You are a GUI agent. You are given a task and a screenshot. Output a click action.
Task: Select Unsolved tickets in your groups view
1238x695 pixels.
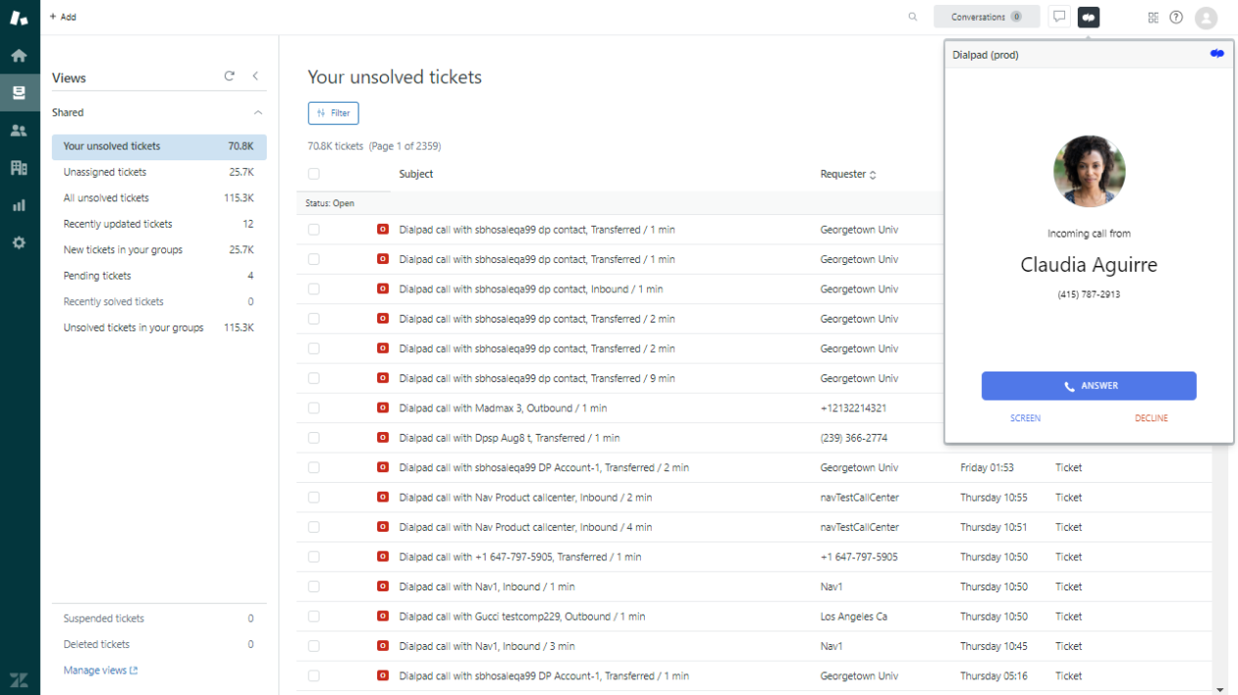[x=159, y=327]
